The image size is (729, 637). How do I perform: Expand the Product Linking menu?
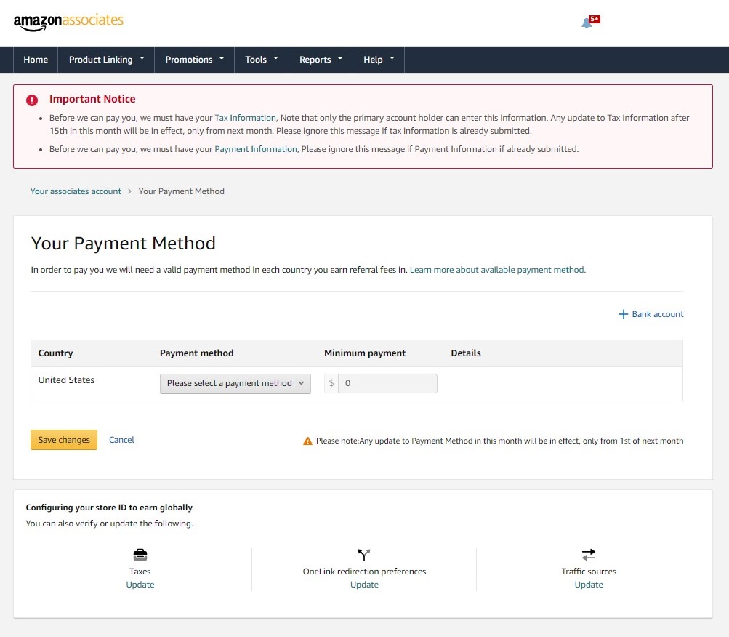(x=106, y=60)
